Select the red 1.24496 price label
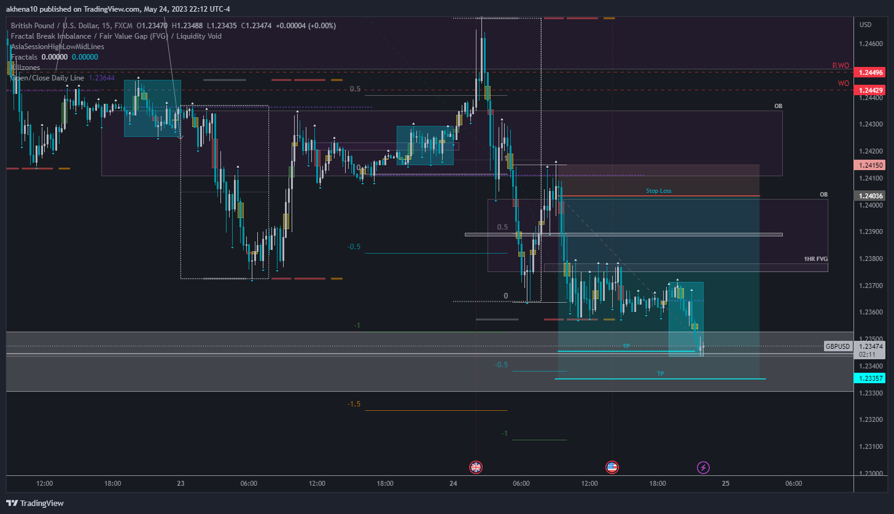 (x=871, y=72)
